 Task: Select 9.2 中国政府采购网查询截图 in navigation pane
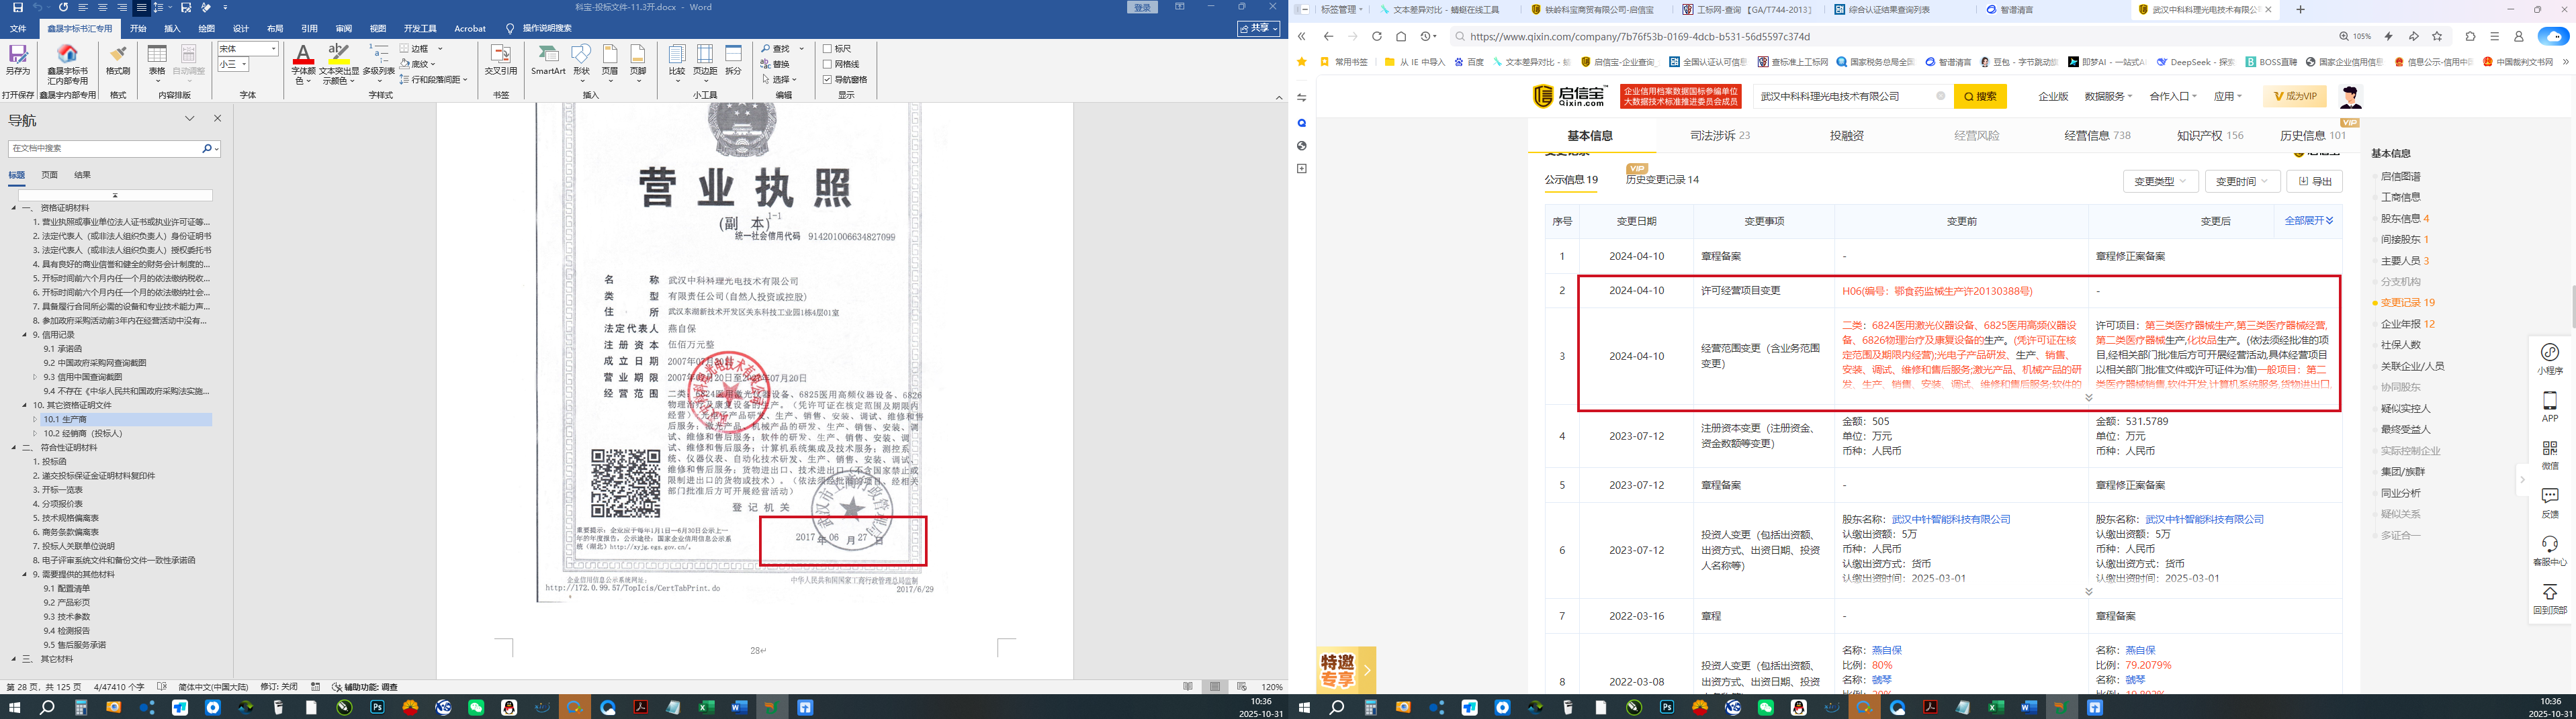coord(95,363)
